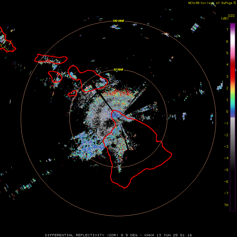
Task: Click the KHKM station identifier in caption
Action: point(149,235)
